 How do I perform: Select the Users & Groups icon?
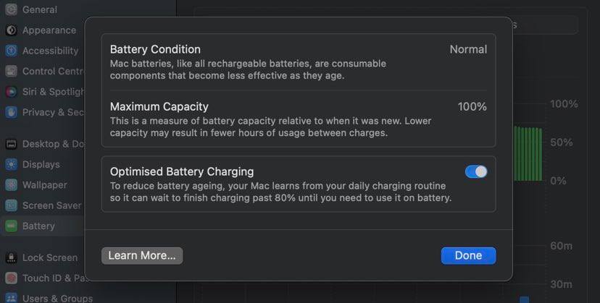coord(11,298)
